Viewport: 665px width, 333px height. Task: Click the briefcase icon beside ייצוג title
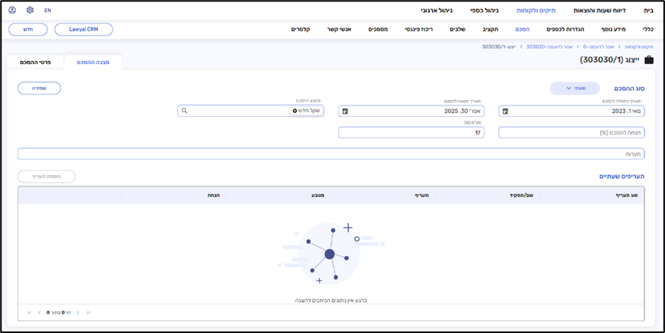point(649,60)
